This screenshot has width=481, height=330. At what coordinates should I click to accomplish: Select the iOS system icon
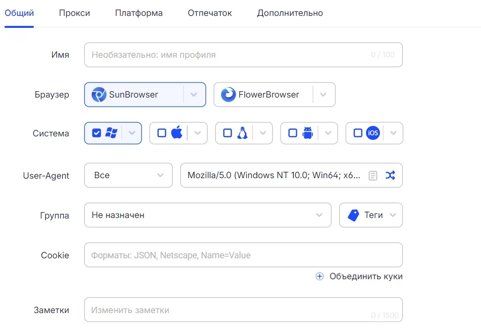pos(373,133)
